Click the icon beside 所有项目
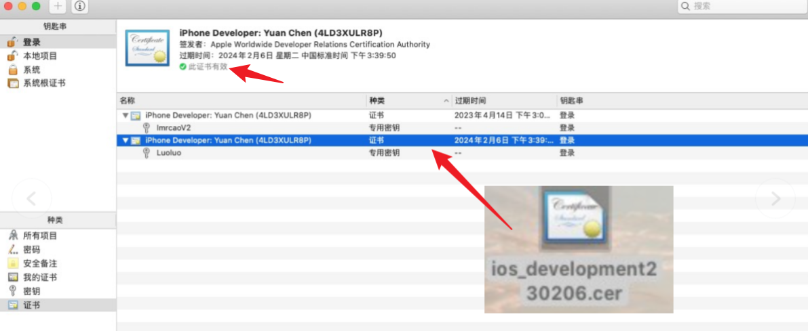Screen dimensions: 808x331 pos(13,236)
